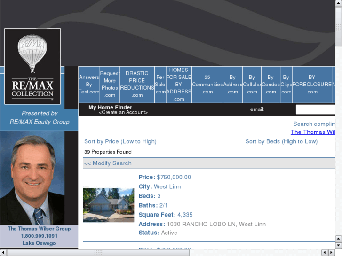
Task: Open By Cellular .com menu item
Action: click(x=252, y=85)
